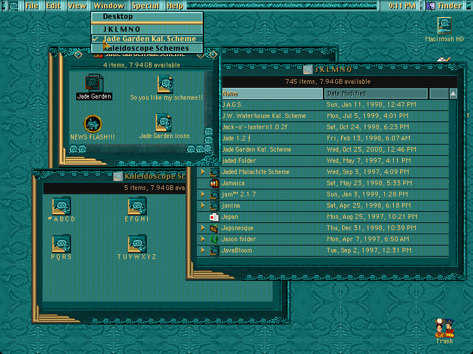This screenshot has width=473, height=354.
Task: Choose Kaleidoscope Schemes in Window menu
Action: [x=147, y=48]
